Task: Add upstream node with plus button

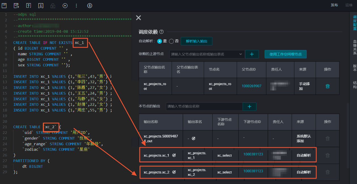Action: (x=252, y=54)
